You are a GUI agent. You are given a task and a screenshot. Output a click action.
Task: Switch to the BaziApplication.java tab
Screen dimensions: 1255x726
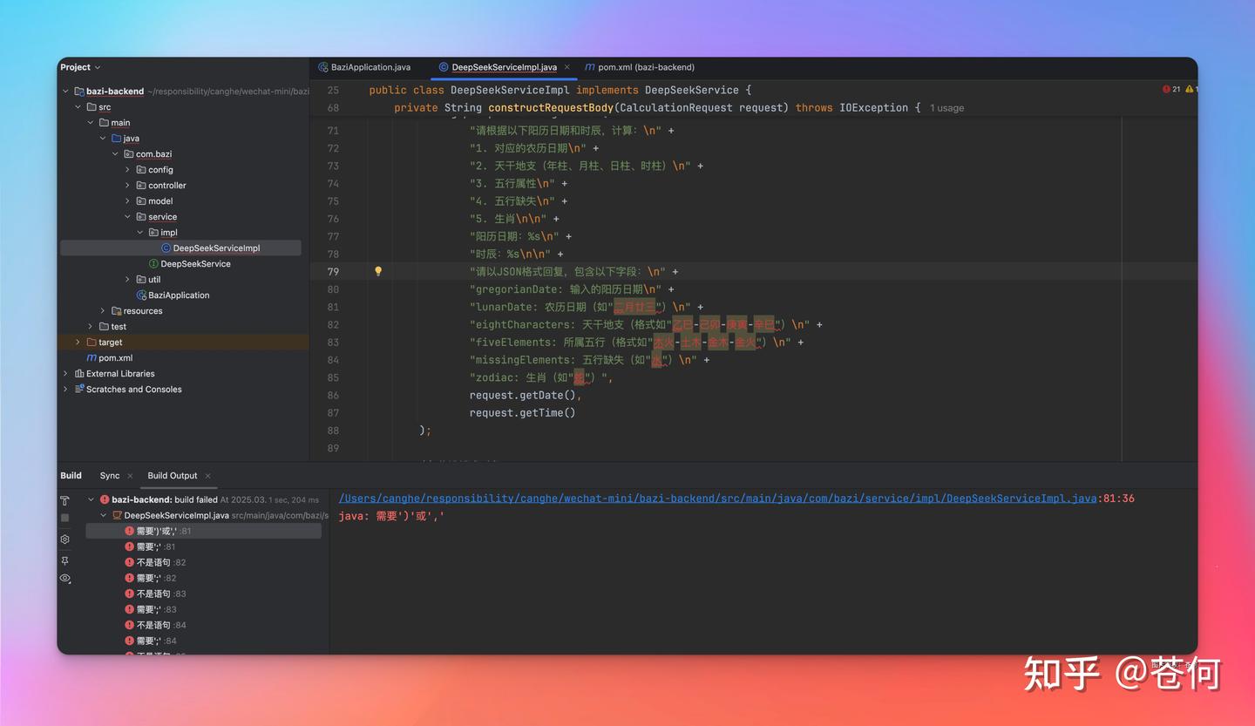pos(370,67)
